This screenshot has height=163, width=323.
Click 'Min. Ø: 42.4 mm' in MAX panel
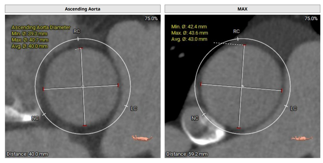pyautogui.click(x=189, y=27)
